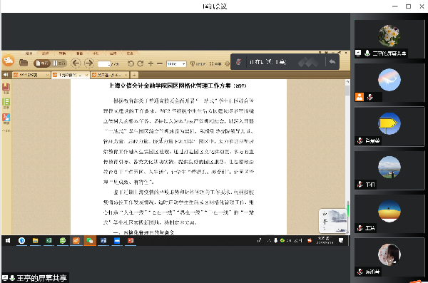The height and width of the screenshot is (283, 428).
Task: Open PowerPoint on shared taskbar
Action: [131, 240]
